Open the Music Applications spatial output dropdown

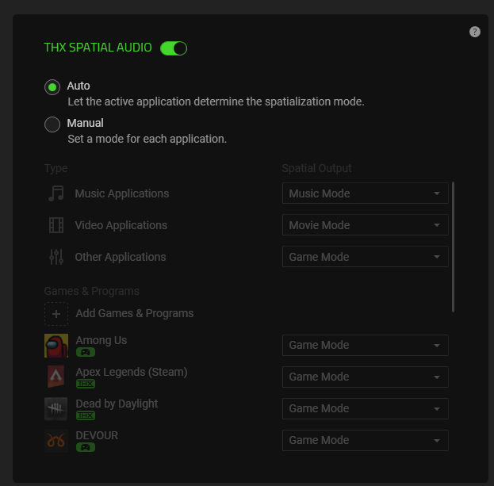[x=365, y=193]
